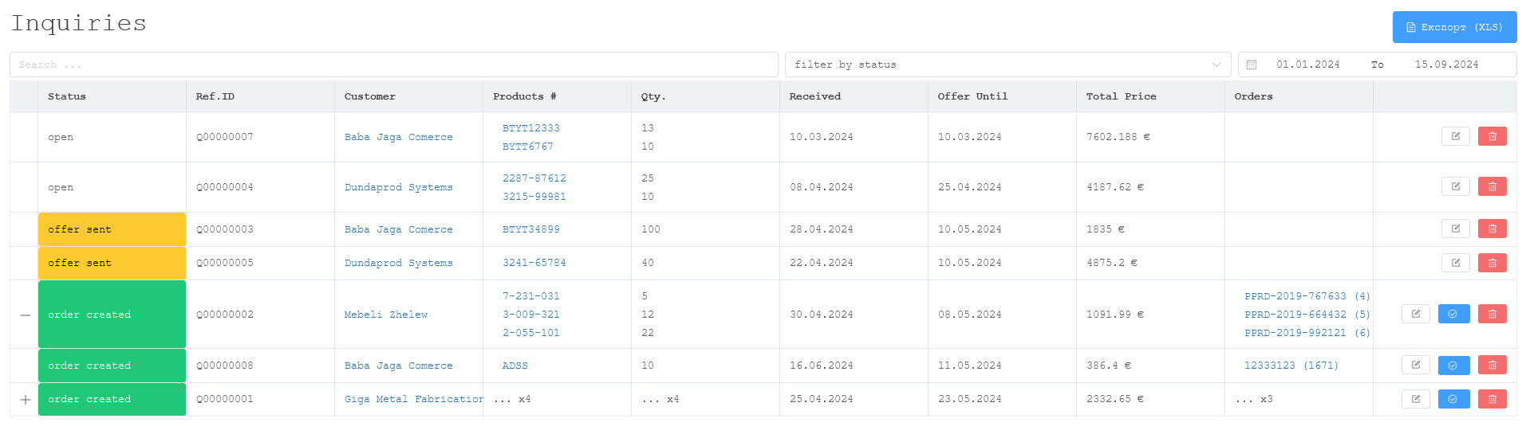Click the Offer Until column header
The width and height of the screenshot is (1522, 434).
click(1002, 96)
